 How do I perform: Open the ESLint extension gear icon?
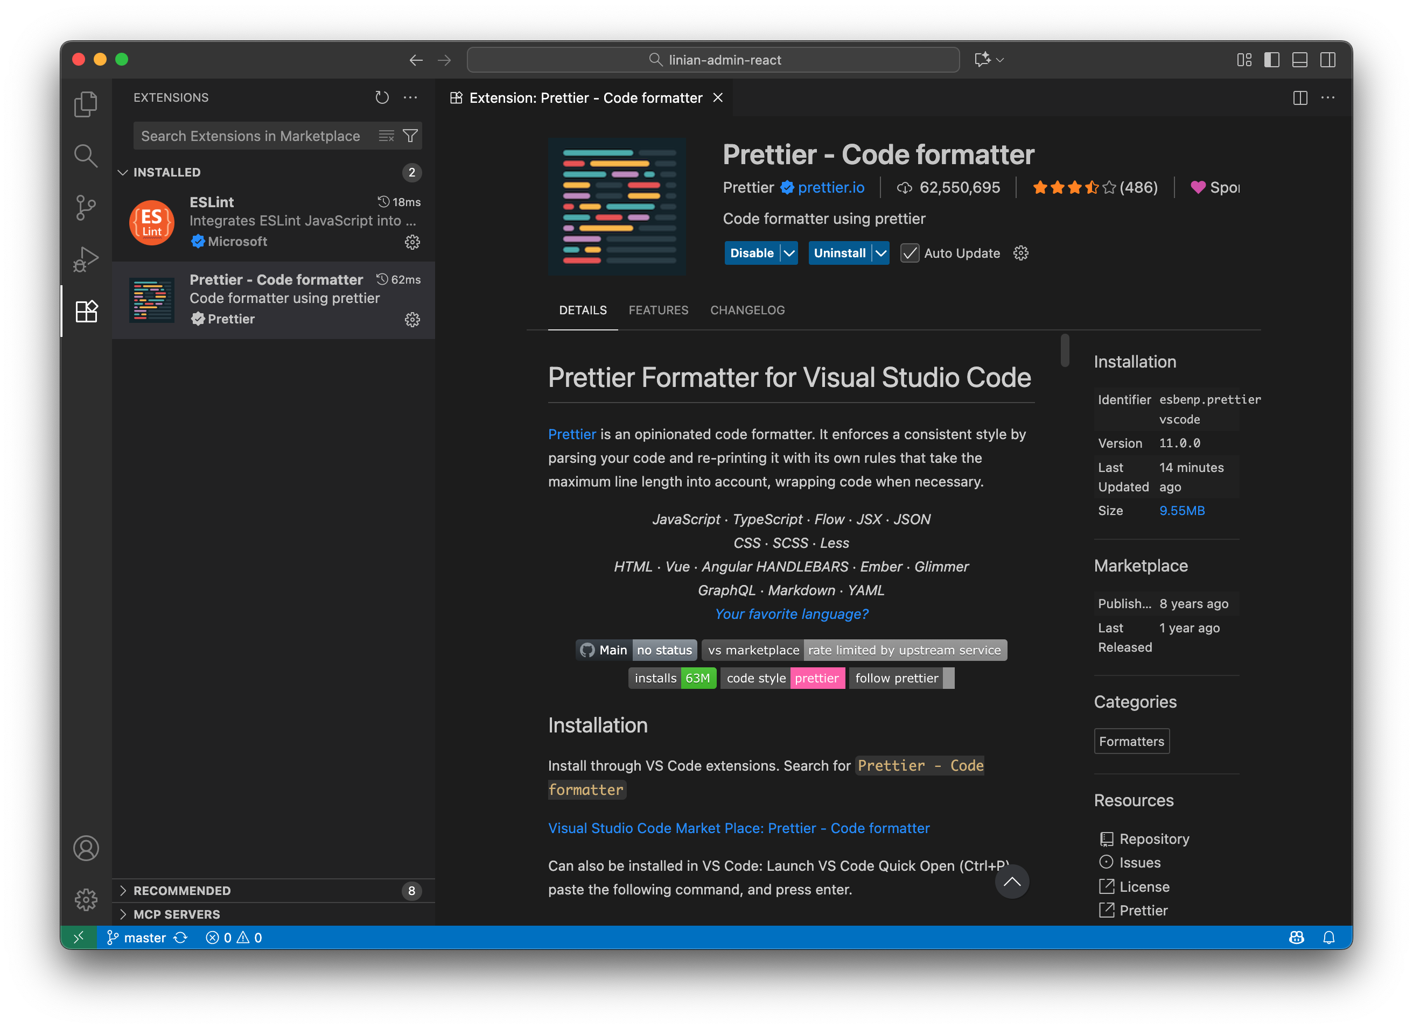tap(412, 243)
